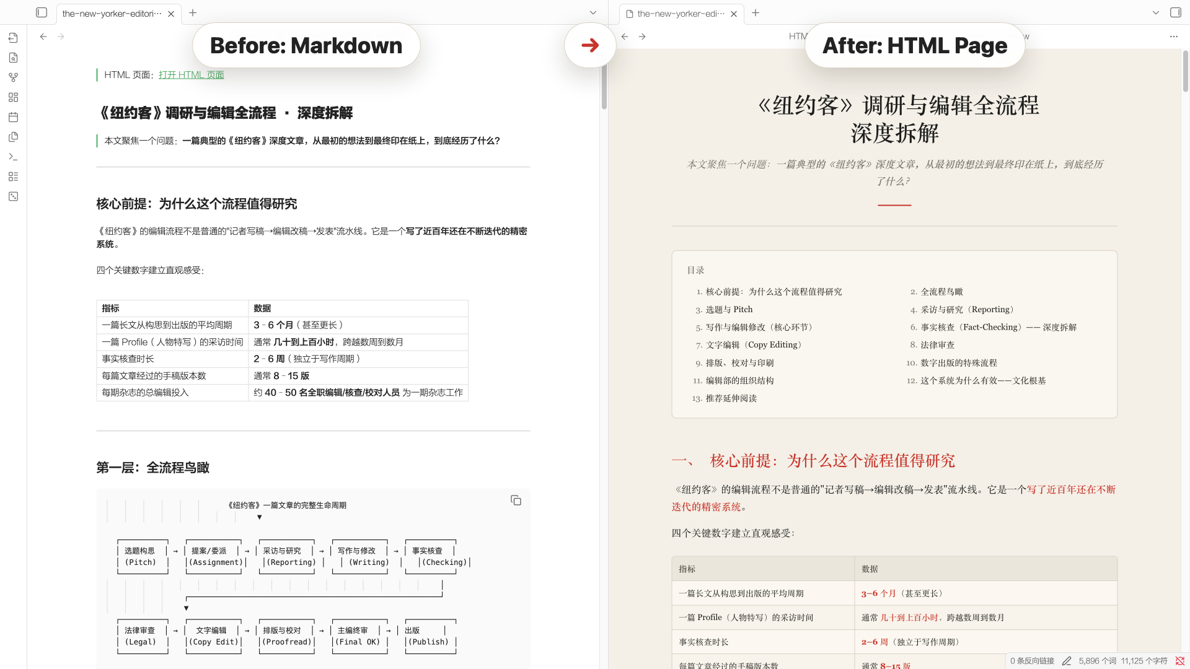The width and height of the screenshot is (1190, 669).
Task: Jump to 核心前提 in the table of contents
Action: (x=773, y=292)
